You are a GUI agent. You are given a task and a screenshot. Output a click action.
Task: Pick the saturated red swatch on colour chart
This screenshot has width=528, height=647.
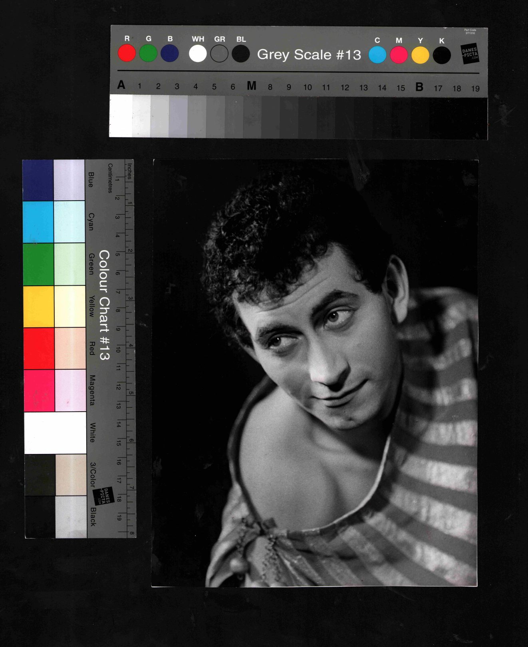click(39, 348)
